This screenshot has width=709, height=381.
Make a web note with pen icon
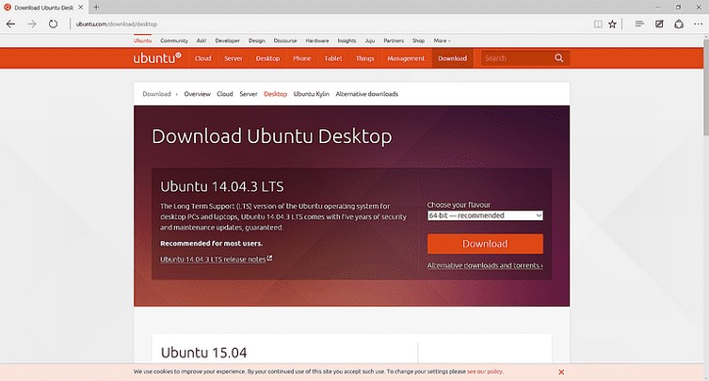pos(659,24)
